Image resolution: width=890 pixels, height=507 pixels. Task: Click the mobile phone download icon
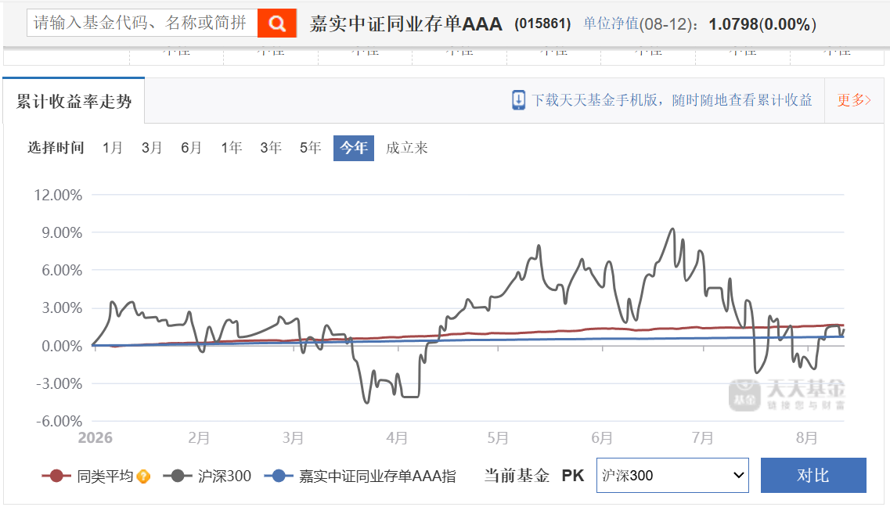coord(518,100)
